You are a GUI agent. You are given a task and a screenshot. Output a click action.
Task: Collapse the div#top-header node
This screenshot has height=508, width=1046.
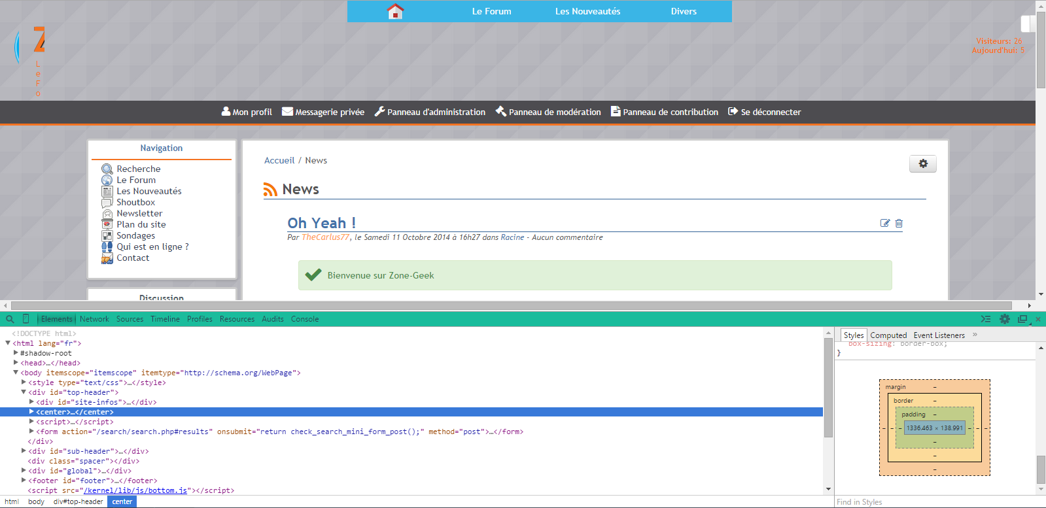pyautogui.click(x=24, y=392)
